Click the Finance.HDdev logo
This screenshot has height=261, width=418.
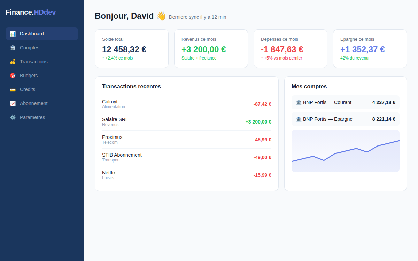click(31, 12)
